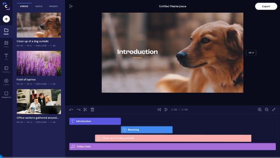Viewport: 280px width, 158px height.
Task: Zoom in on the timeline
Action: [x=259, y=110]
